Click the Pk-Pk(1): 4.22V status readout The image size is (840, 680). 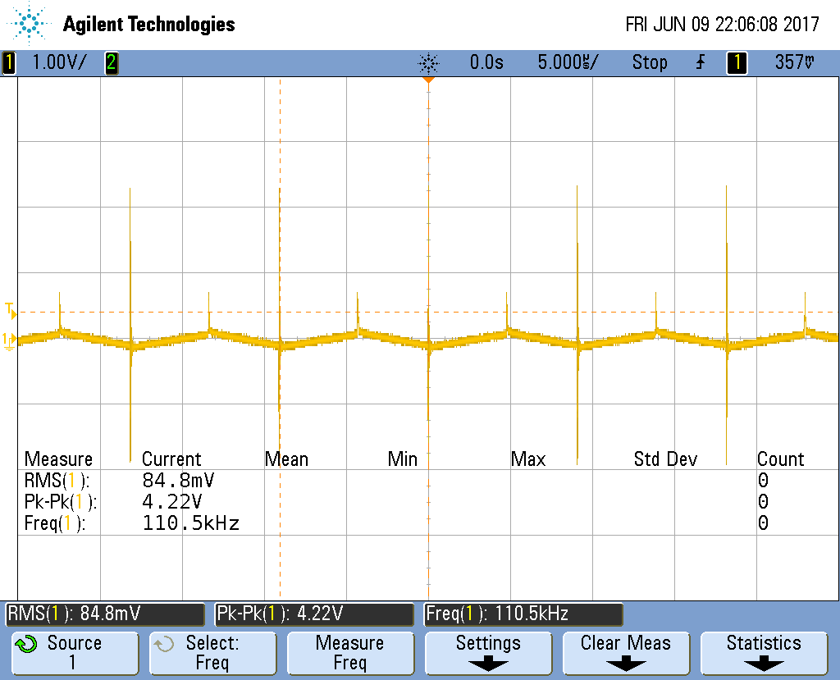[x=314, y=614]
